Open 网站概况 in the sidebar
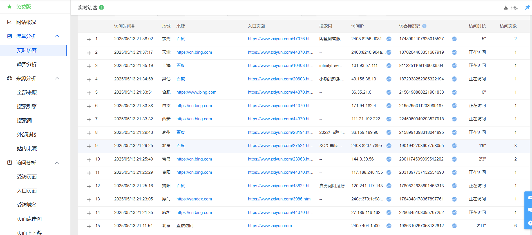532x235 pixels. click(26, 22)
